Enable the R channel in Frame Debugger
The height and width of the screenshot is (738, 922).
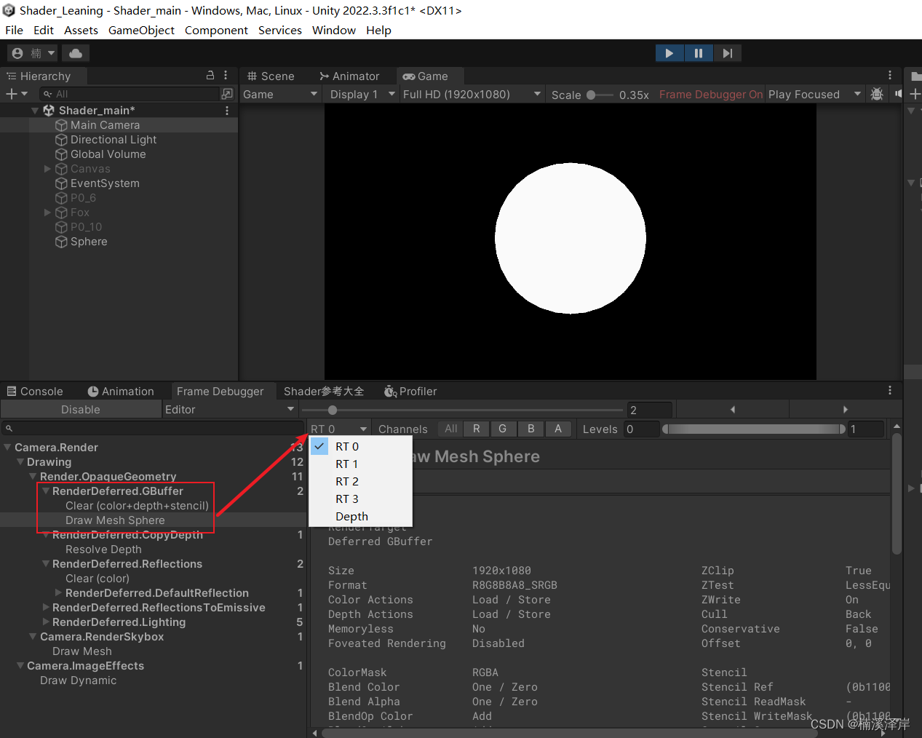pos(476,429)
